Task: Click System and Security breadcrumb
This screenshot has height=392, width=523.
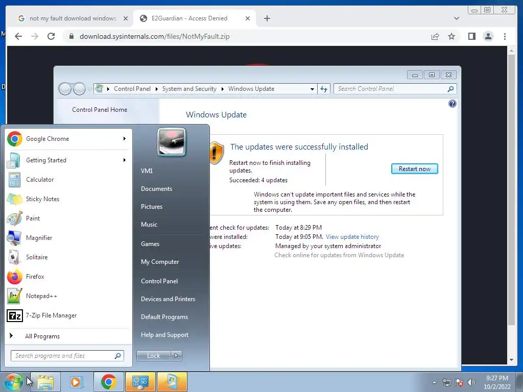Action: point(189,89)
